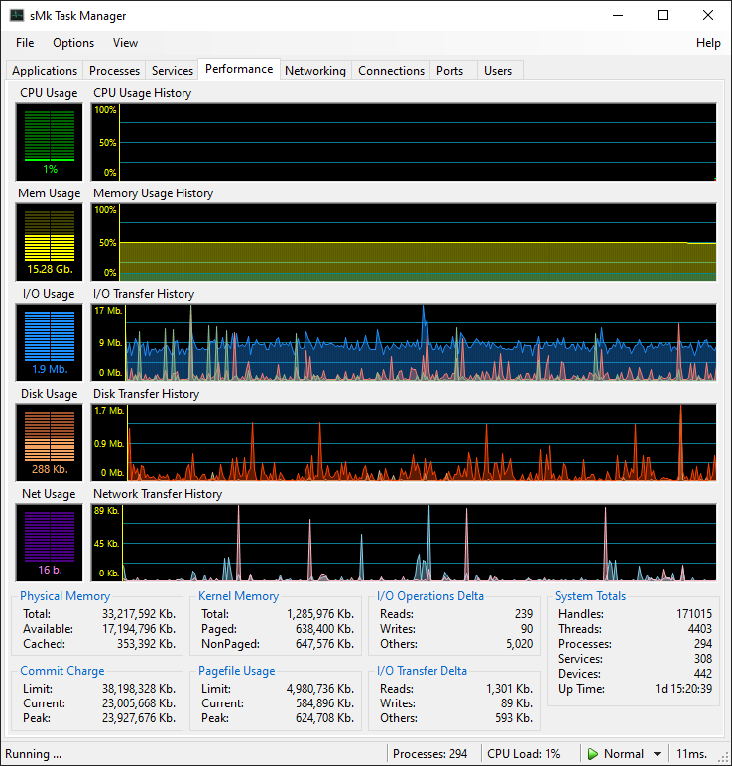
Task: Switch to the Users tab
Action: (498, 71)
